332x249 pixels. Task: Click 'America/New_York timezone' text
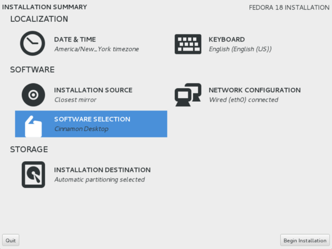[96, 49]
